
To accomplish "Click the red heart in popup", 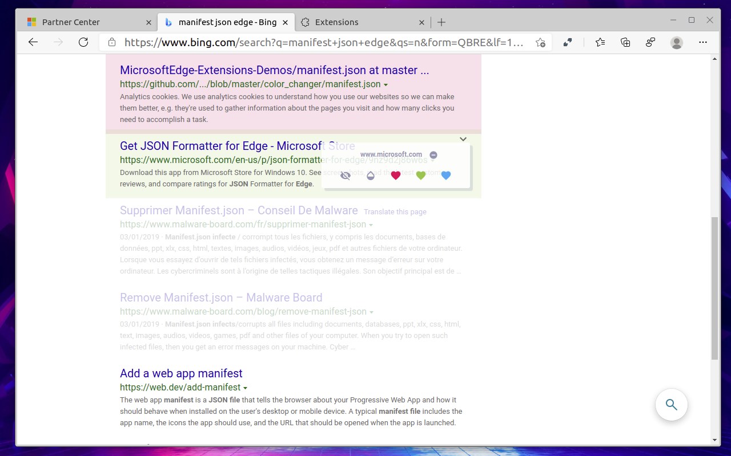I will pyautogui.click(x=396, y=176).
